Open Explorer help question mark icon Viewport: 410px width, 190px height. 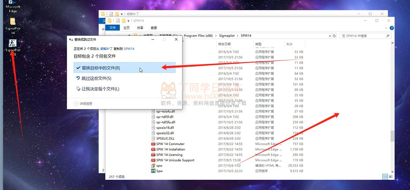[391, 28]
